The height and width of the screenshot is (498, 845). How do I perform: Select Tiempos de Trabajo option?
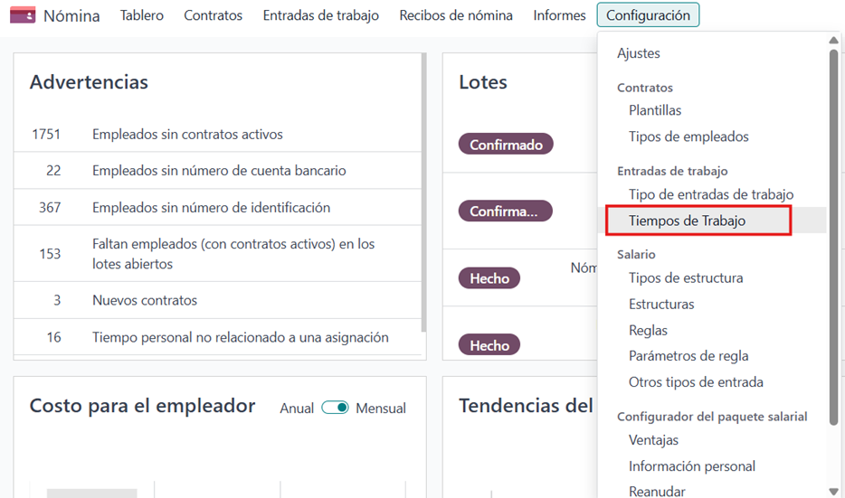pos(687,221)
